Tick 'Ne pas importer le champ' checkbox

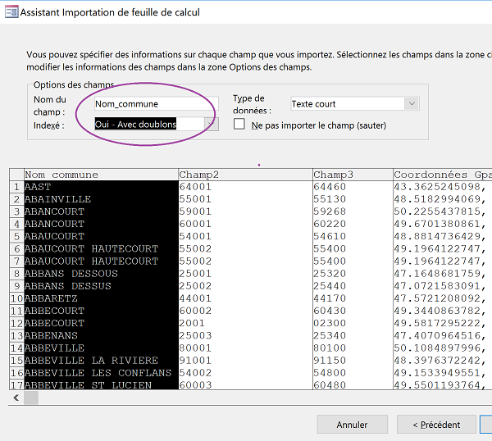point(239,124)
